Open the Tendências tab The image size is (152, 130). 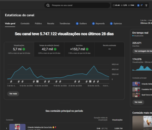[x=65, y=24]
